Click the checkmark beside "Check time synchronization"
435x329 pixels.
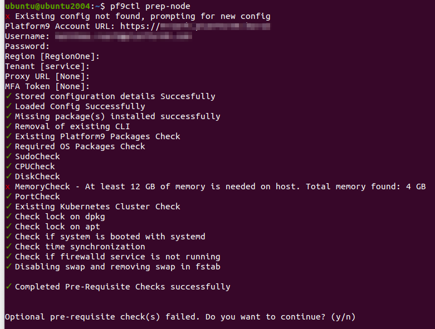[8, 247]
